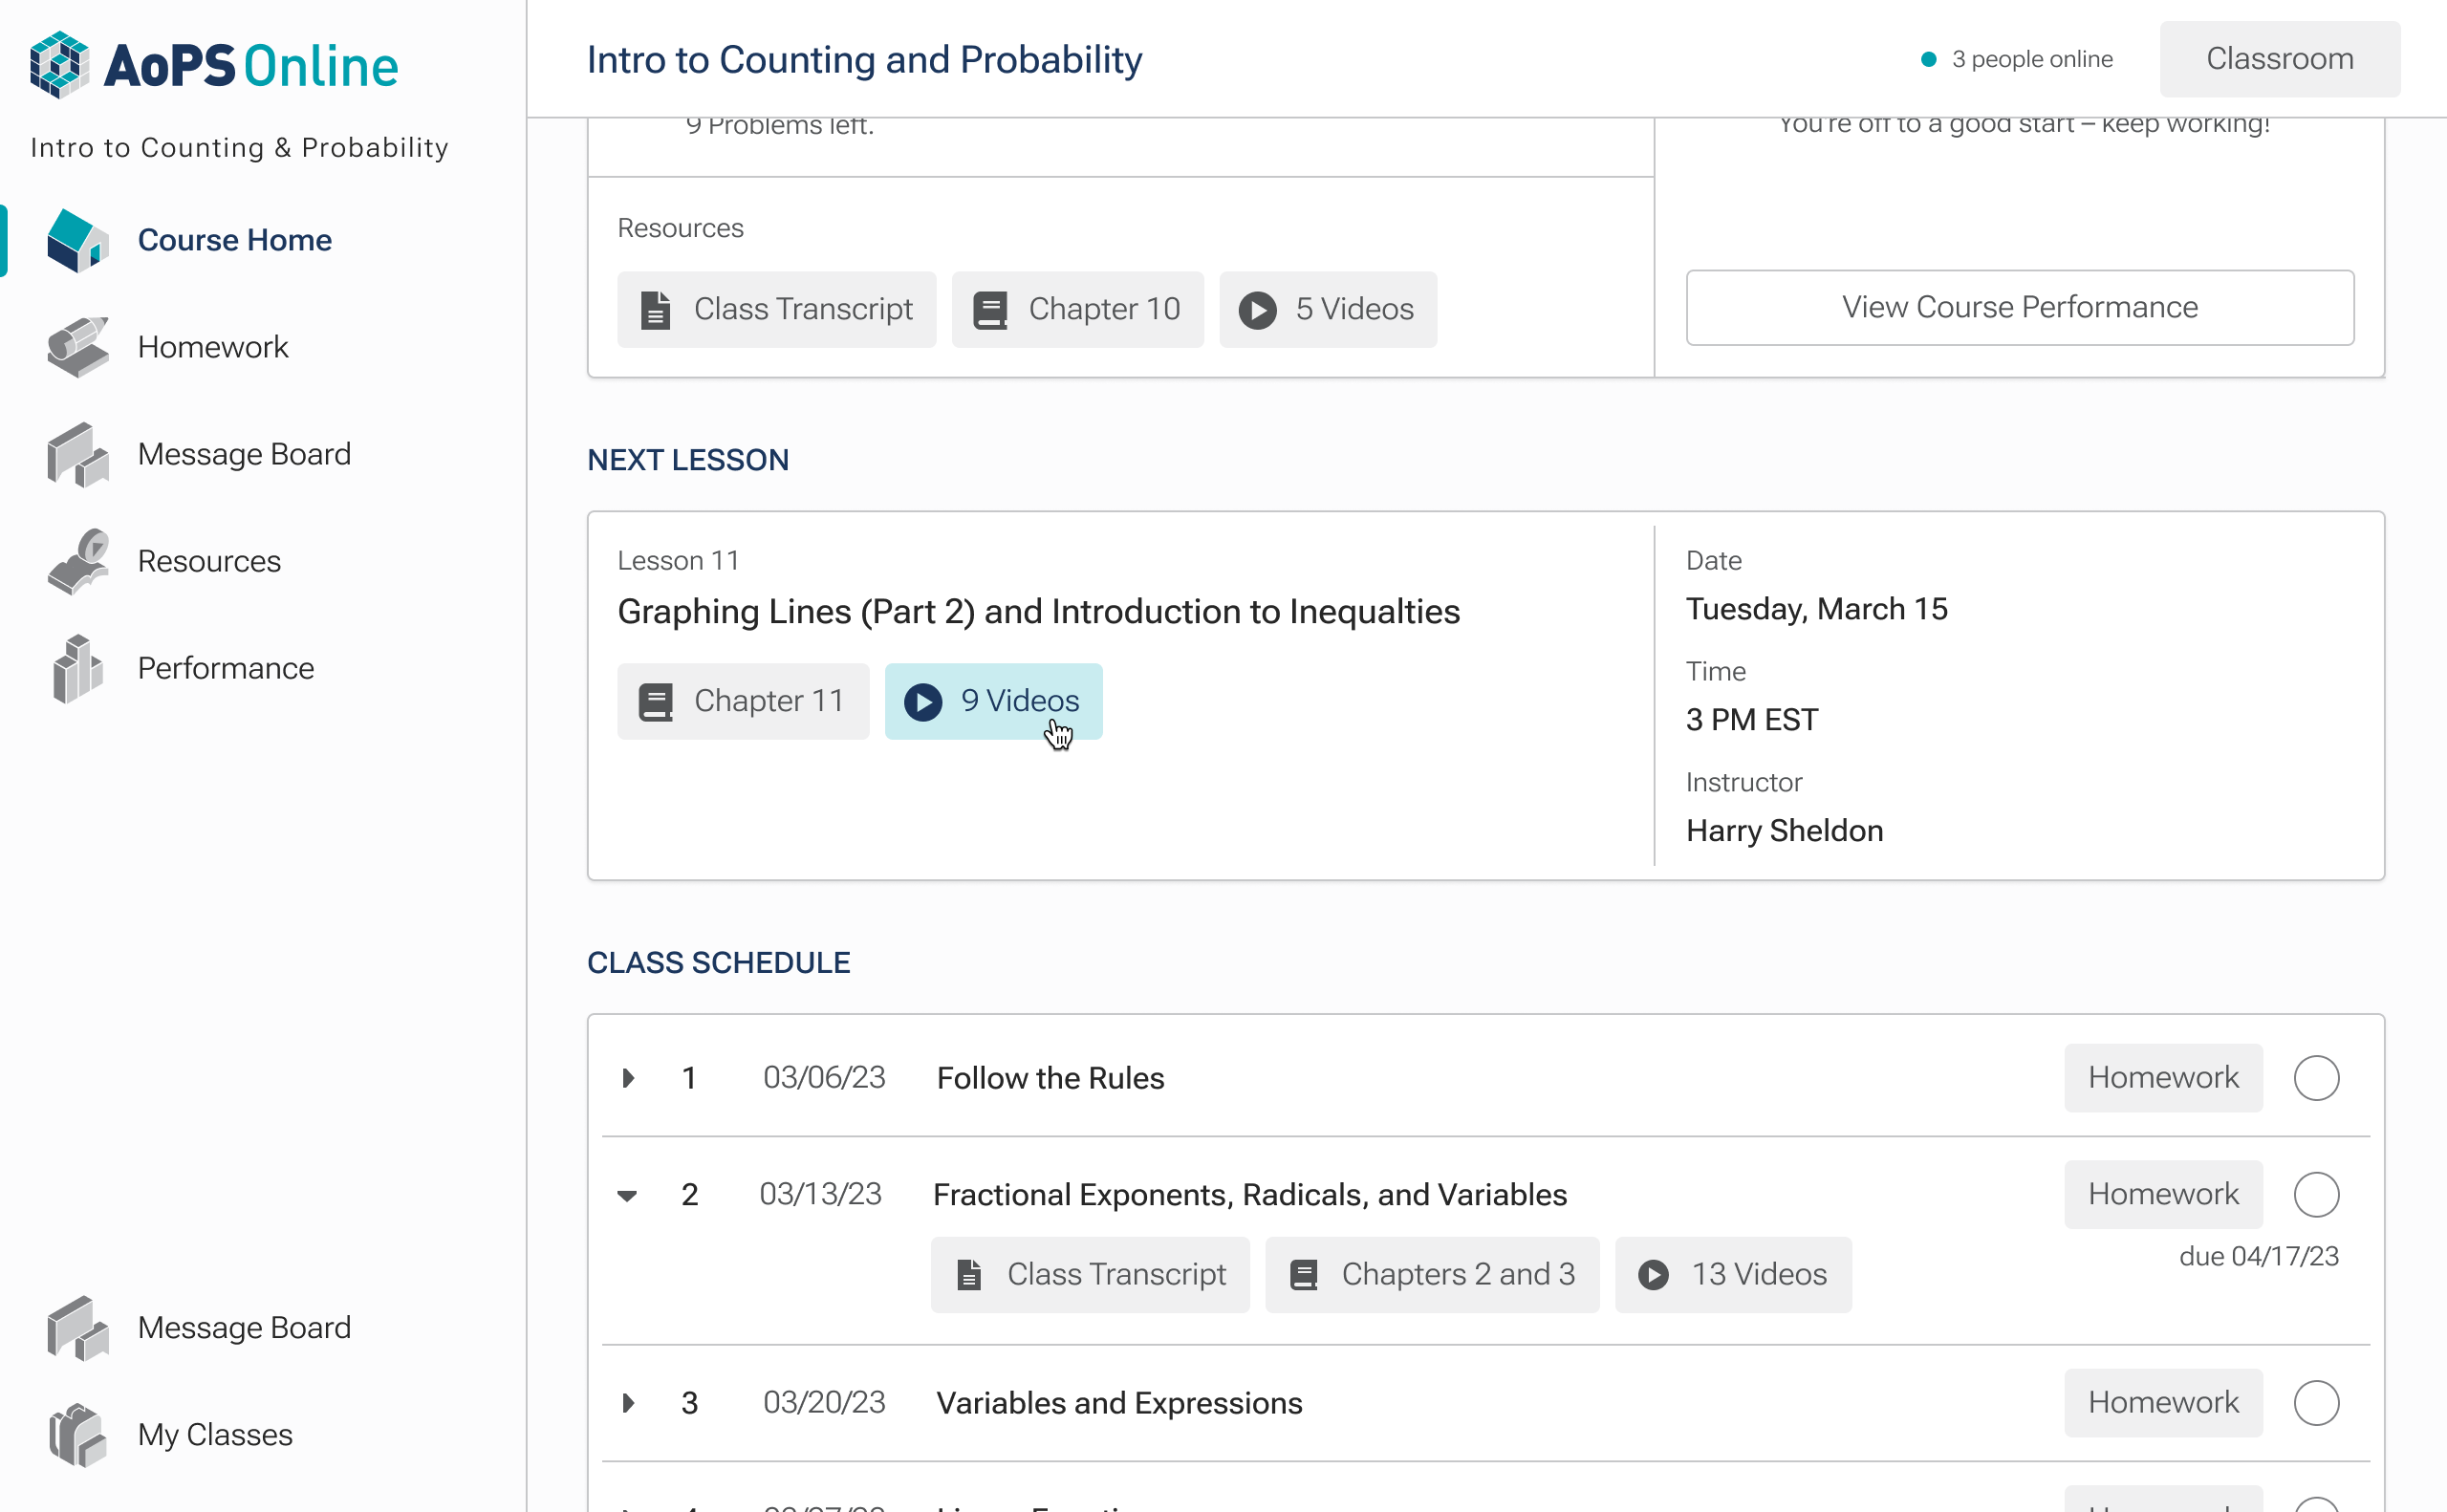Click View Course Performance button
Viewport: 2447px width, 1512px height.
[x=2019, y=307]
